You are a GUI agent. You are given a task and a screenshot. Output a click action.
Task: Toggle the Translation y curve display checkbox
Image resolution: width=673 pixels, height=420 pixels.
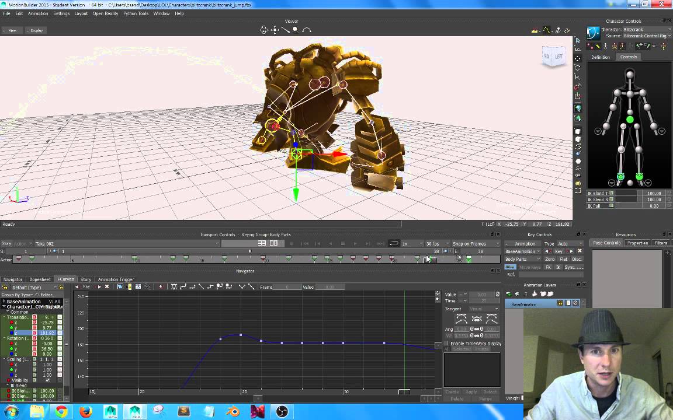[x=60, y=328]
